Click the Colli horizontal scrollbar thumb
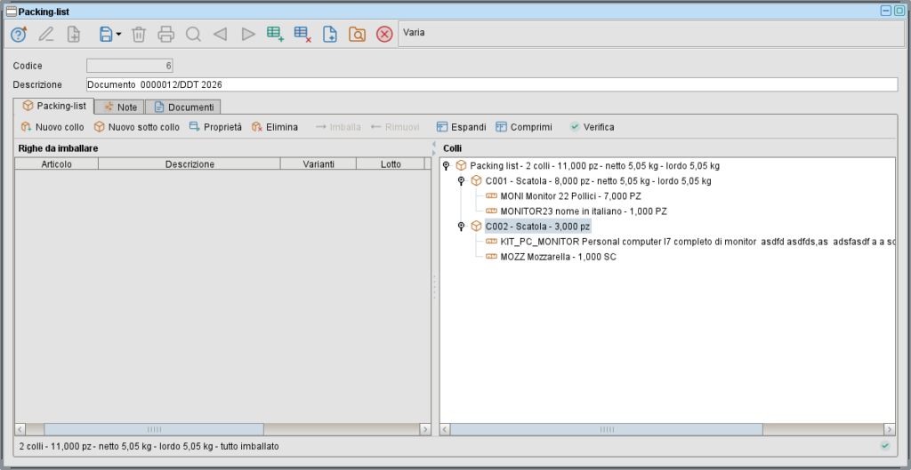 (607, 429)
